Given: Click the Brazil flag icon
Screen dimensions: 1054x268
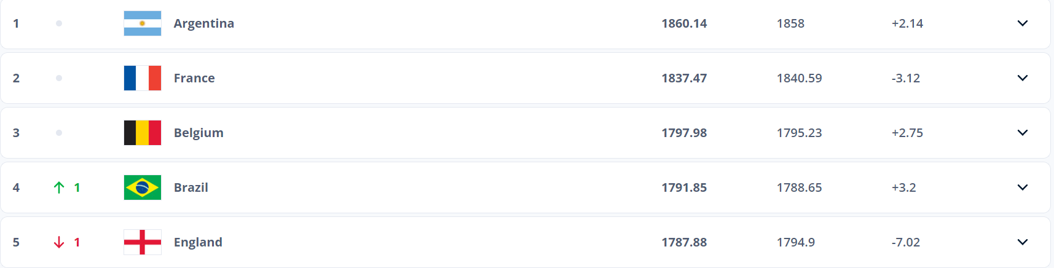Looking at the screenshot, I should [143, 187].
